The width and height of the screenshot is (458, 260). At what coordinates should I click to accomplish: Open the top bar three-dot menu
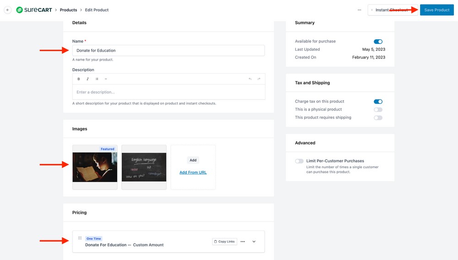(360, 10)
